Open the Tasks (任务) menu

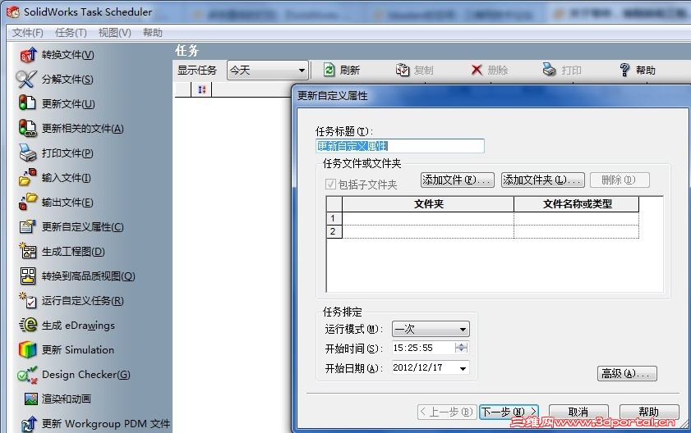pyautogui.click(x=71, y=33)
